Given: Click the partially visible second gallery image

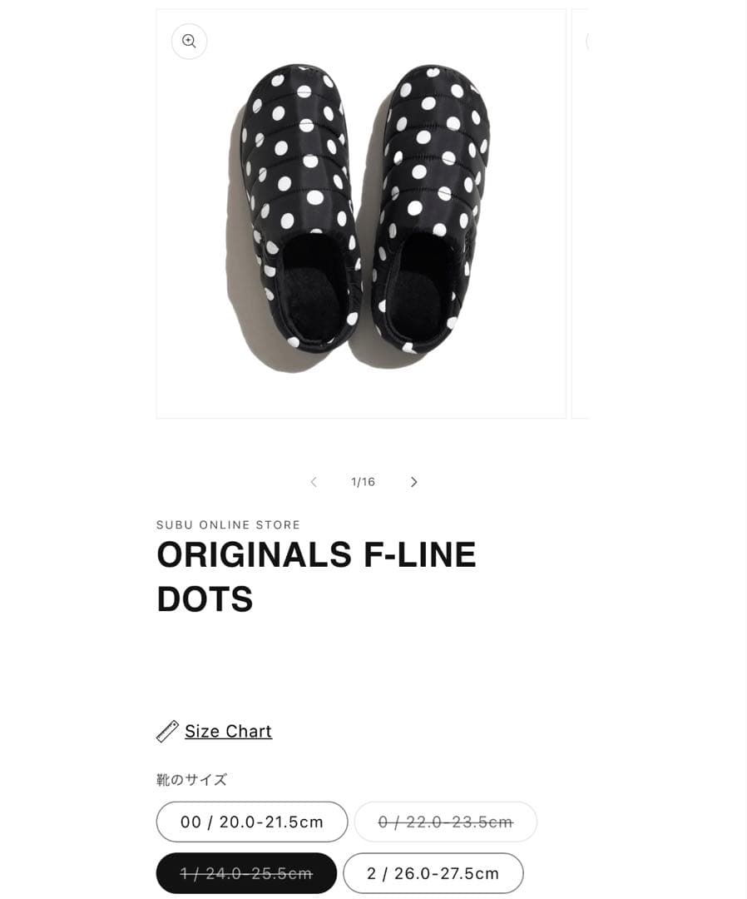Looking at the screenshot, I should 581,213.
